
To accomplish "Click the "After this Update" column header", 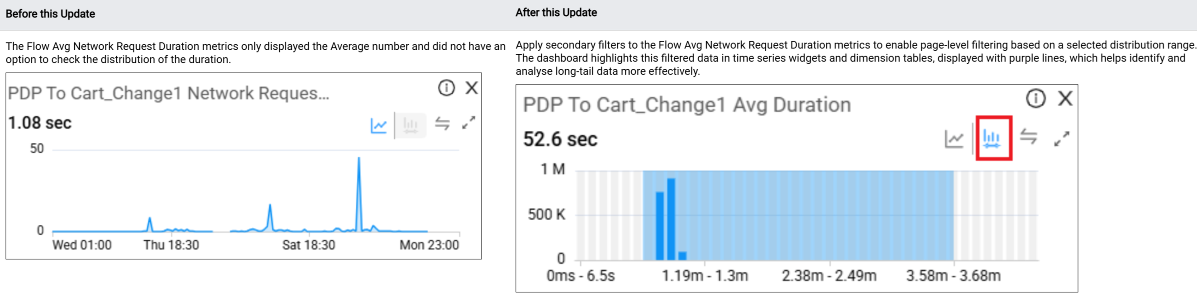I will tap(556, 13).
